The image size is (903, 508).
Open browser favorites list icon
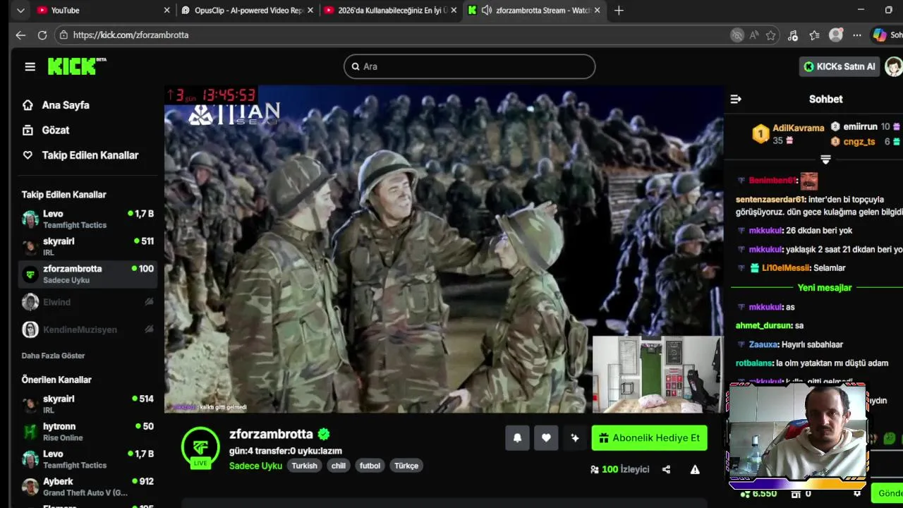(x=815, y=35)
